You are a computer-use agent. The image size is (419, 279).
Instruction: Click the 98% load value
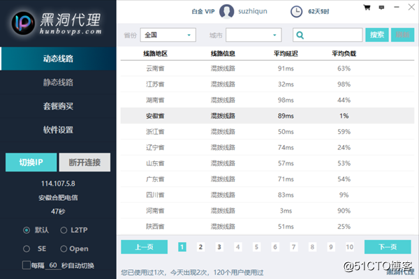click(x=344, y=84)
